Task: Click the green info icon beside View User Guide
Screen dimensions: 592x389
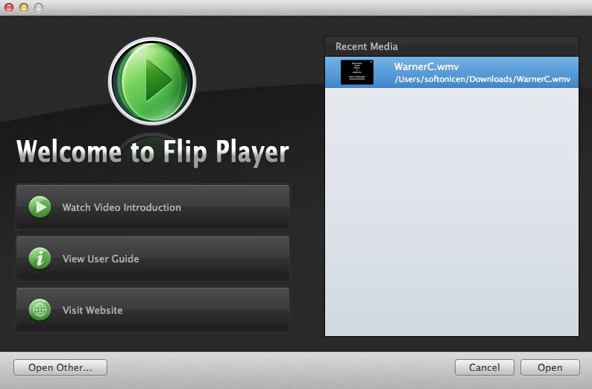Action: (40, 259)
